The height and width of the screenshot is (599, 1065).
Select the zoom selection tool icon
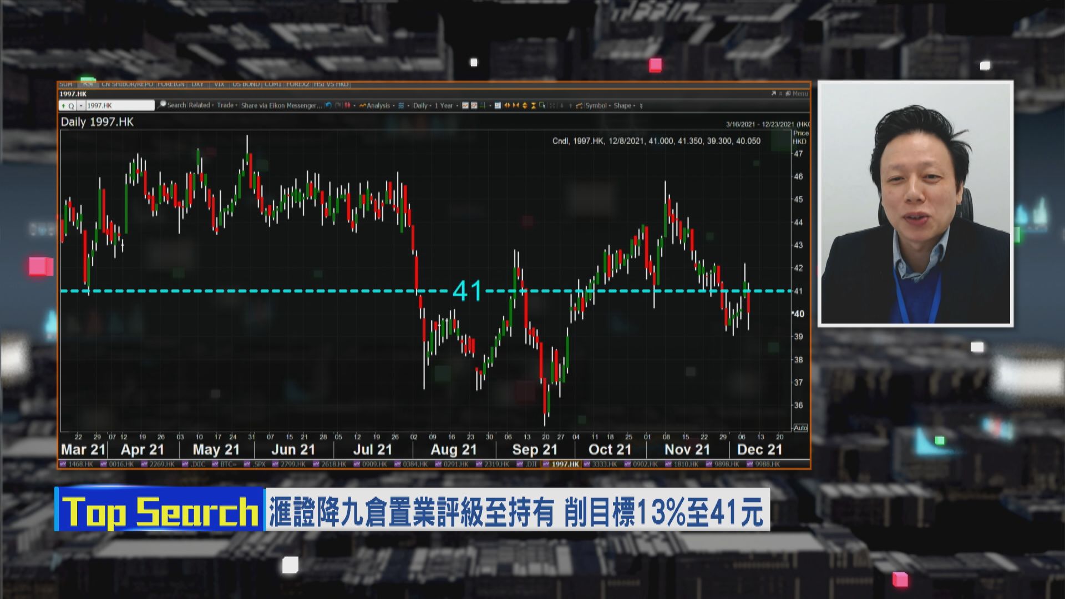(542, 105)
